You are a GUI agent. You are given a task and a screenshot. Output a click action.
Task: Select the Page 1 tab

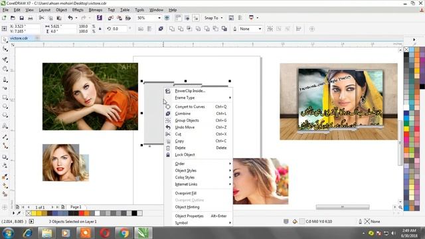[x=76, y=207]
